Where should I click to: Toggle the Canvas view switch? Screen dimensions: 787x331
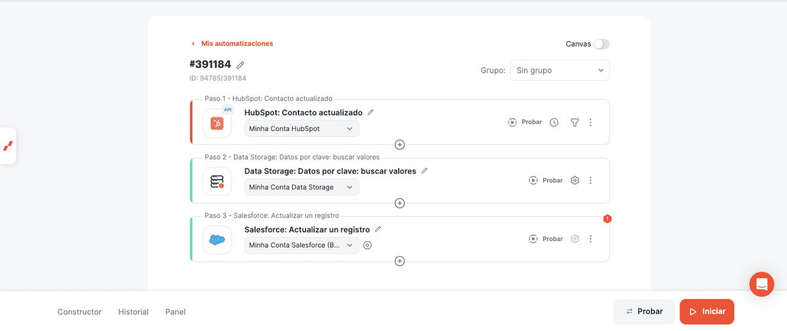click(601, 44)
